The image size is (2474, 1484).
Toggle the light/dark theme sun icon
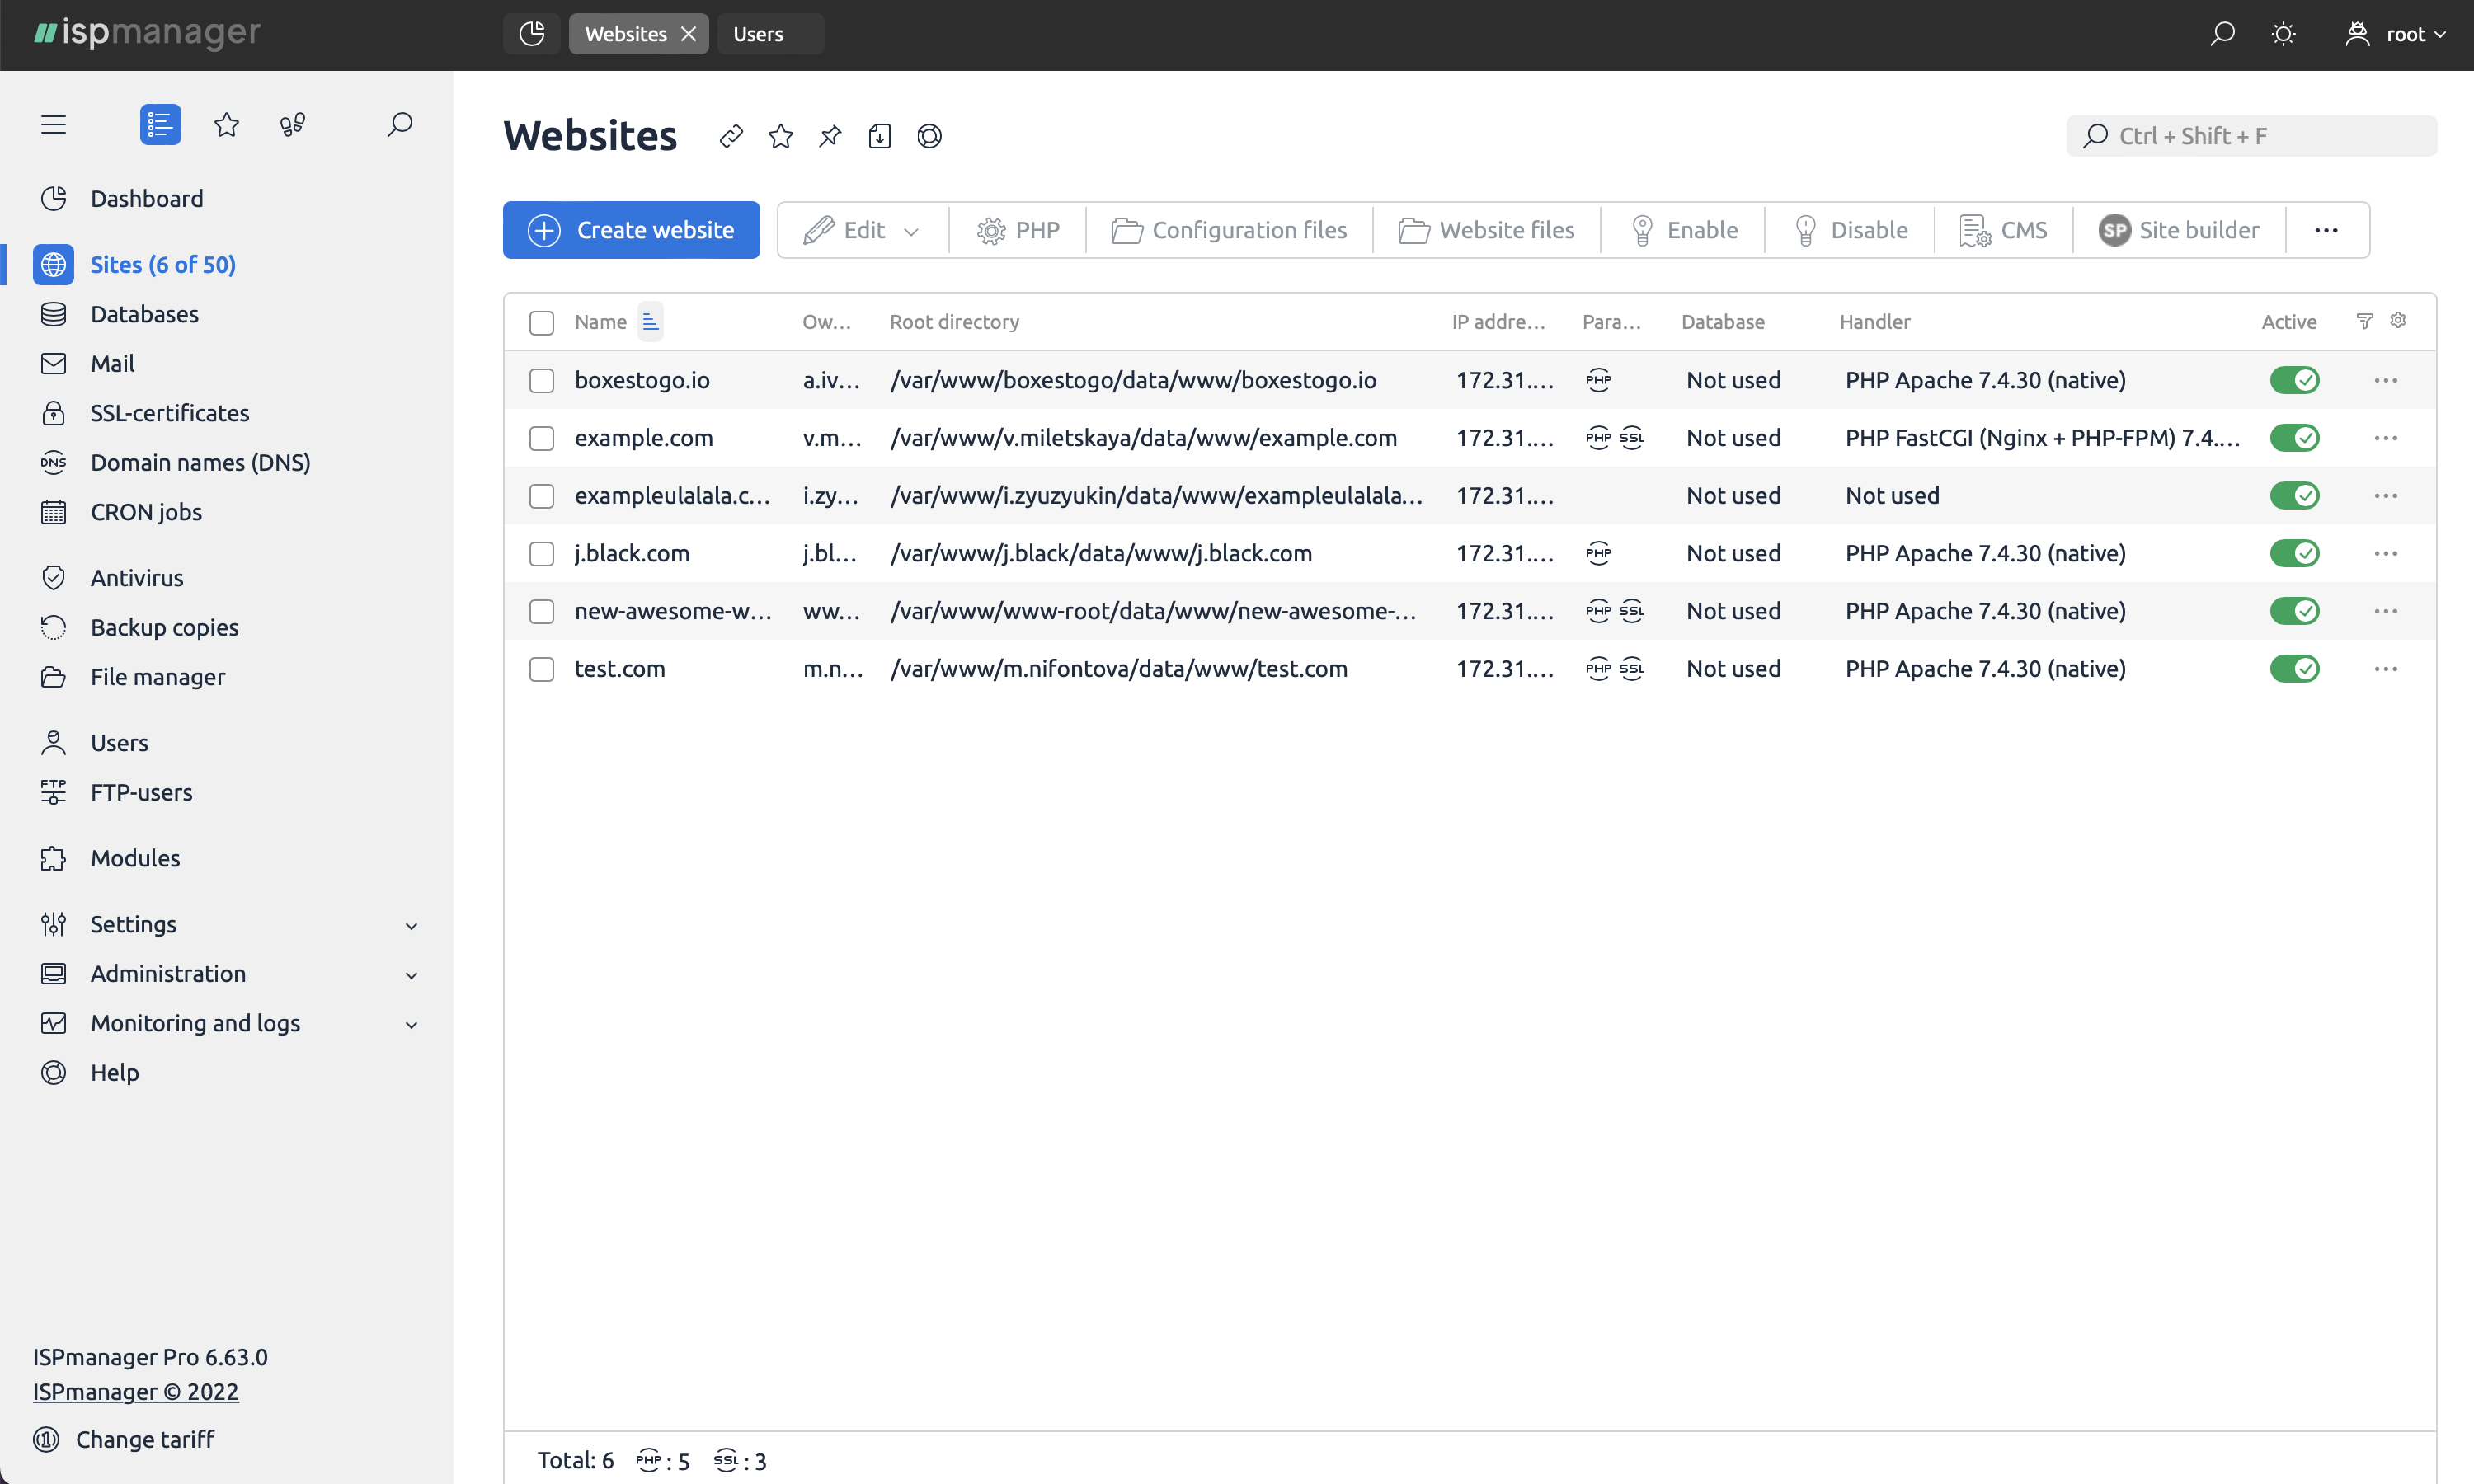pyautogui.click(x=2283, y=34)
